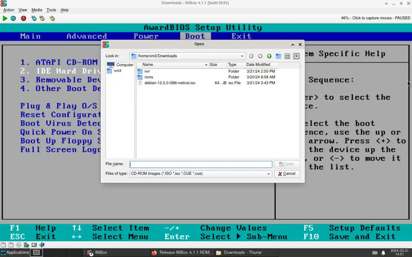Viewport: 412px width, 257px height.
Task: Open the Applications menu in the panel
Action: pos(15,253)
